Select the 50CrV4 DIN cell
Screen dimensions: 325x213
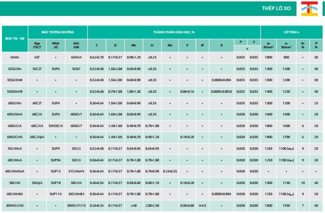tap(76, 183)
